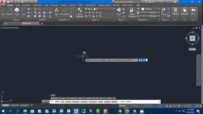Image resolution: width=203 pixels, height=114 pixels.
Task: Switch to Layout1 tab
Action: coord(15,105)
